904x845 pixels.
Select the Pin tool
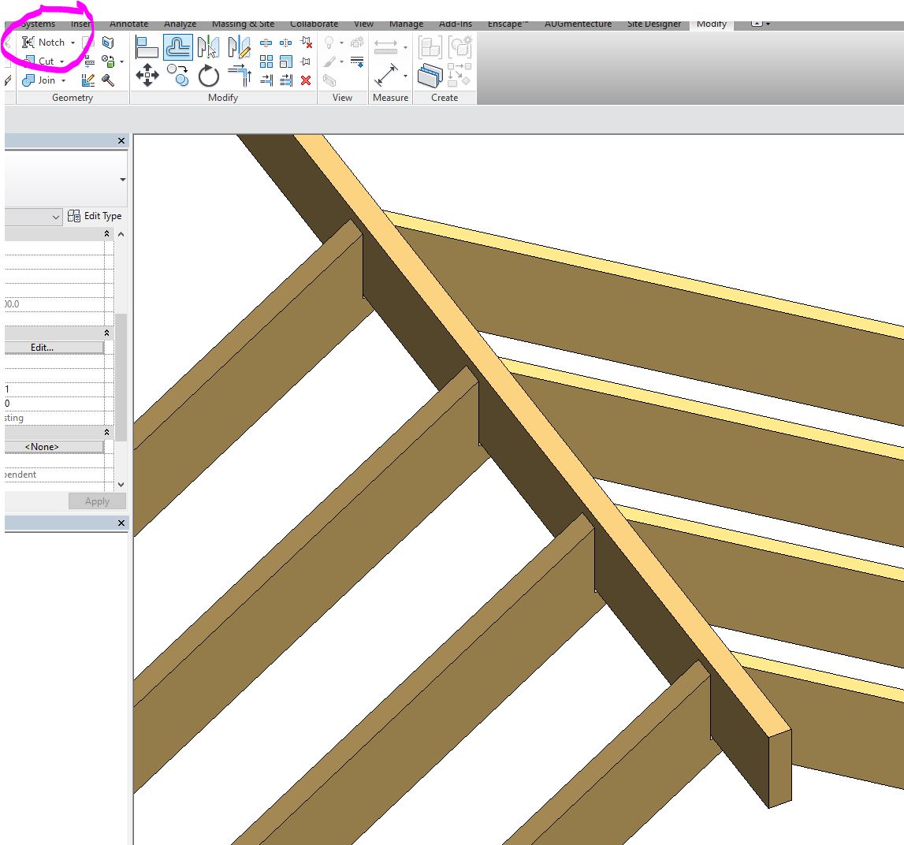[x=306, y=61]
